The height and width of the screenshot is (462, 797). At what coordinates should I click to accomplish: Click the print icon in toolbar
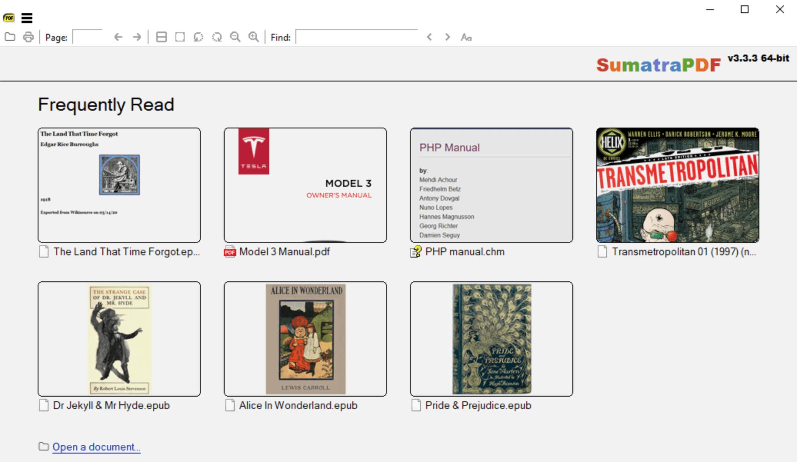coord(28,37)
